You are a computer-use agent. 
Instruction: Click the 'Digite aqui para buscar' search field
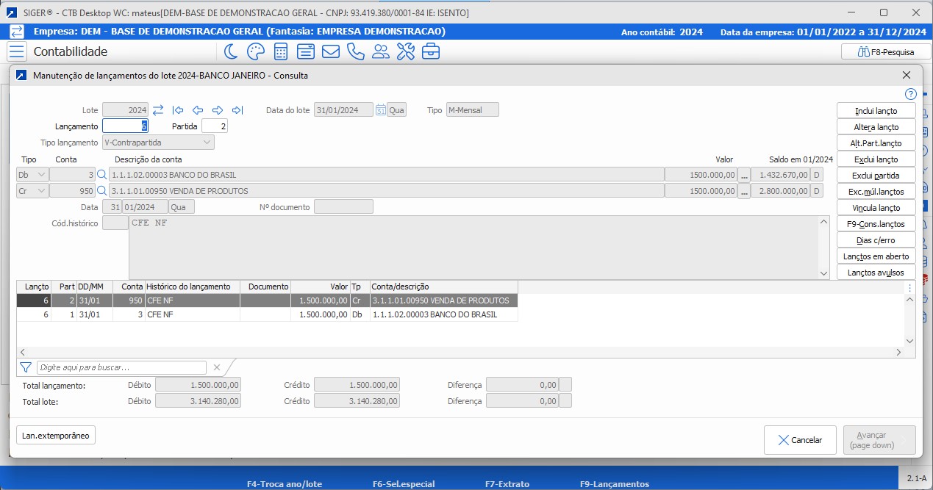[x=121, y=367]
